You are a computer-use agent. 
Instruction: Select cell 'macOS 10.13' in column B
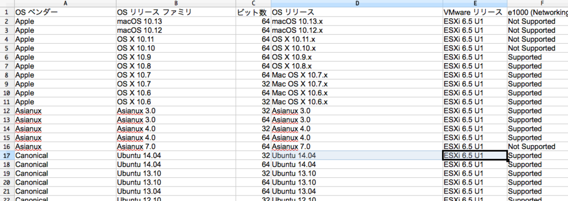[176, 22]
